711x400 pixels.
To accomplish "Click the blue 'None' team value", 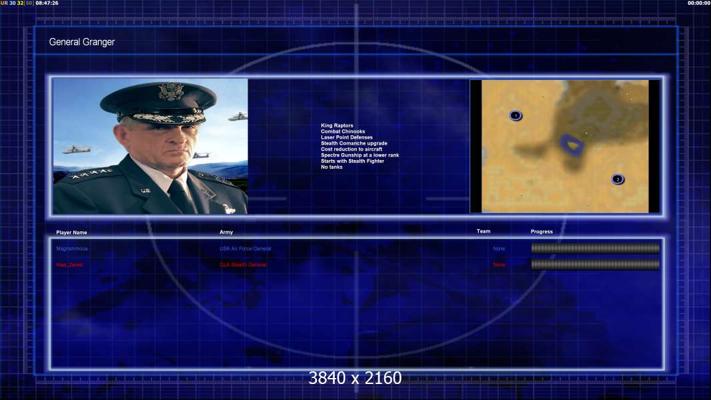I will click(500, 249).
